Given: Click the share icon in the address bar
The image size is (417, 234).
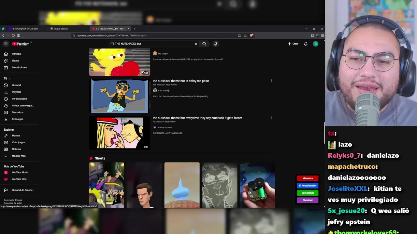Looking at the screenshot, I should point(245,35).
